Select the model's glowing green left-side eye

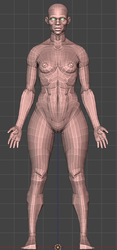(x=53, y=19)
